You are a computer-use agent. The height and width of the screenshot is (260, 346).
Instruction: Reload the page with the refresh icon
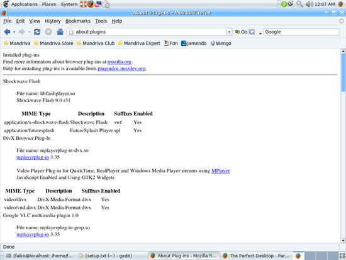[x=37, y=32]
